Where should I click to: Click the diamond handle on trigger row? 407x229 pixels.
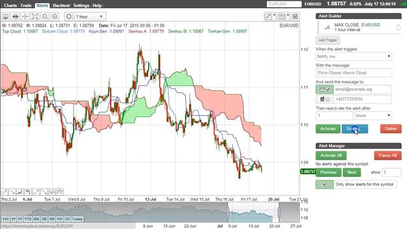tap(398, 27)
